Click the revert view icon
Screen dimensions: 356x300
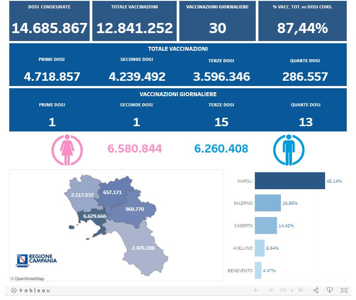pyautogui.click(x=302, y=290)
